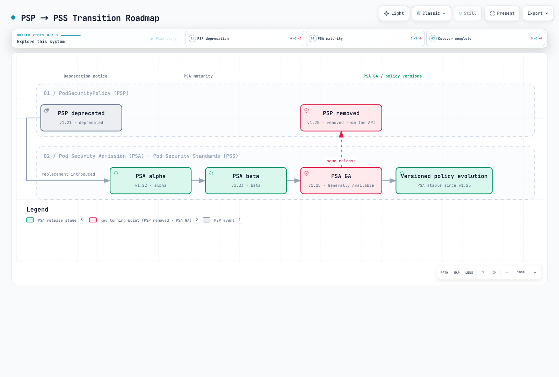Select the PSA GA node

(x=341, y=181)
